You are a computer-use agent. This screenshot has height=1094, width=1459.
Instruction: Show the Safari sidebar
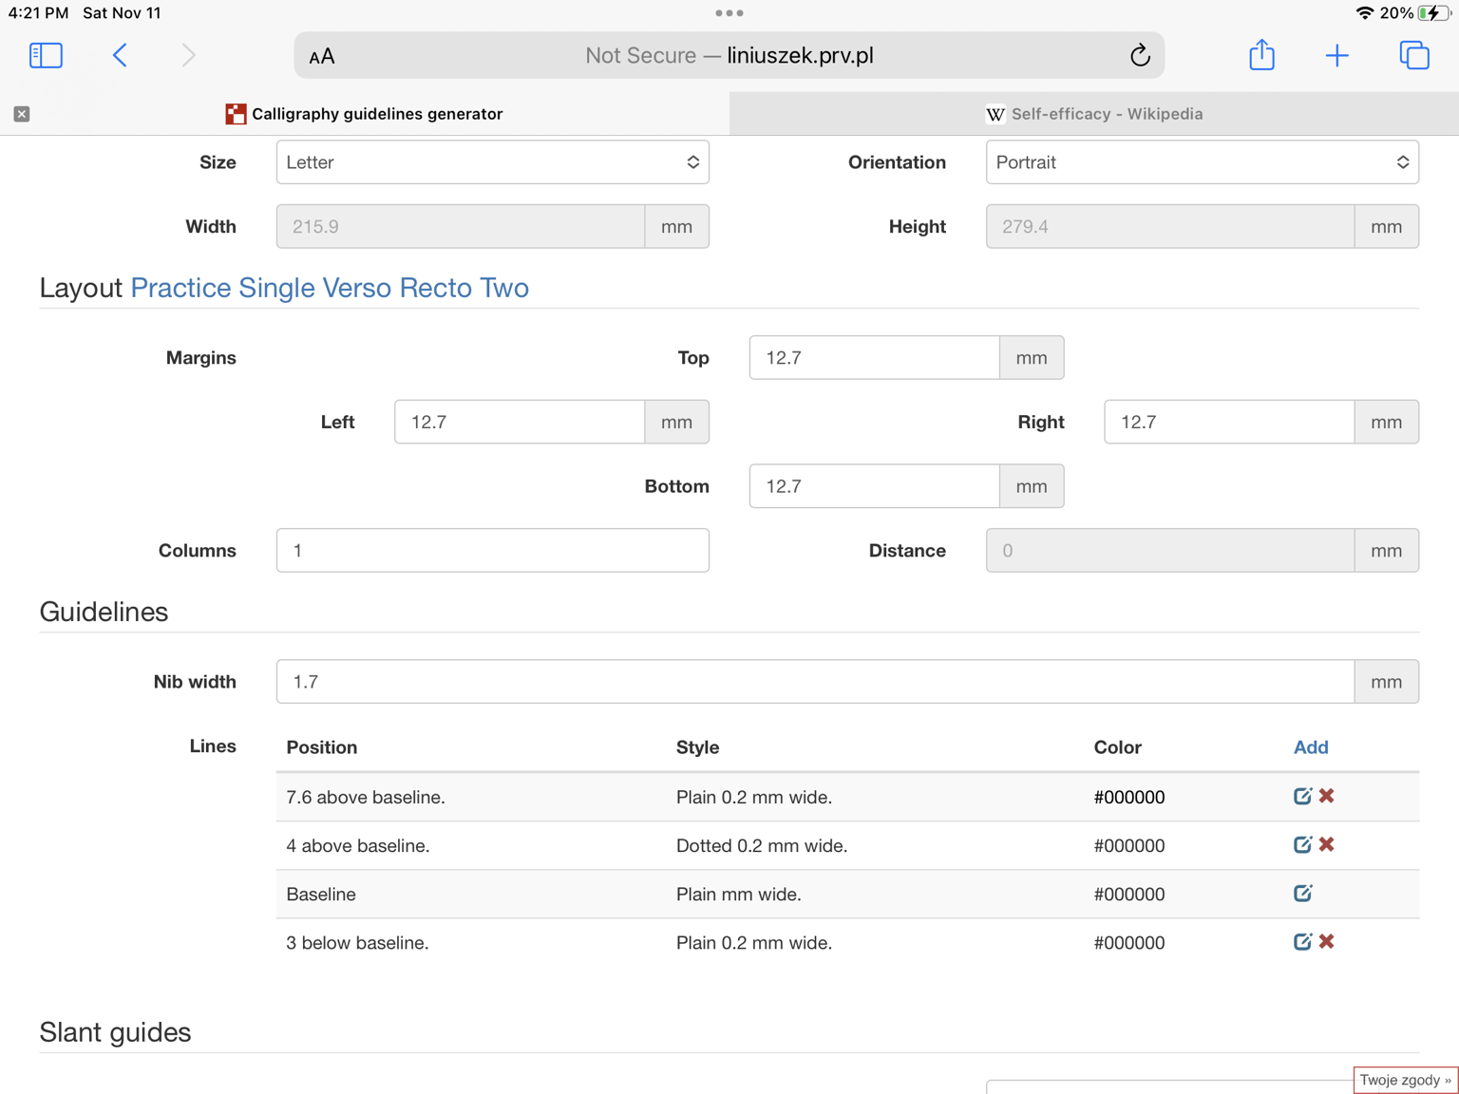point(46,55)
